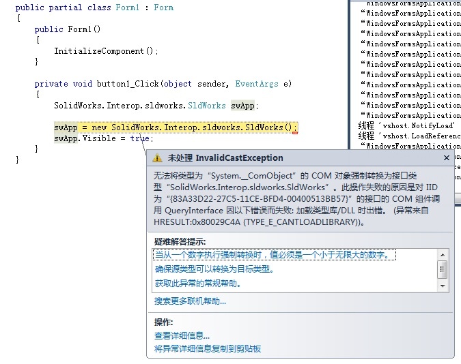Click the highlighted 'swApp = new SolidWorks...' line

coord(176,127)
